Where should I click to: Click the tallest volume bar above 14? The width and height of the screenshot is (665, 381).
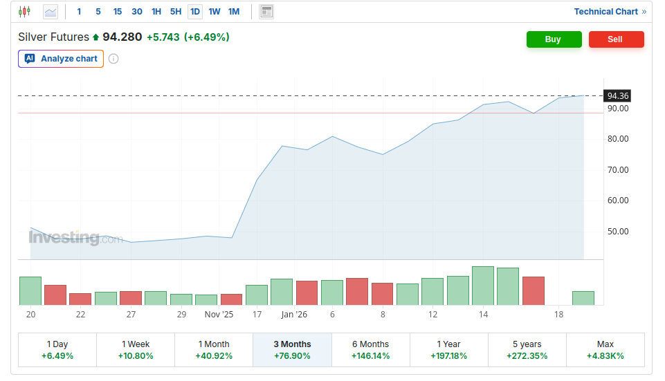(x=483, y=286)
